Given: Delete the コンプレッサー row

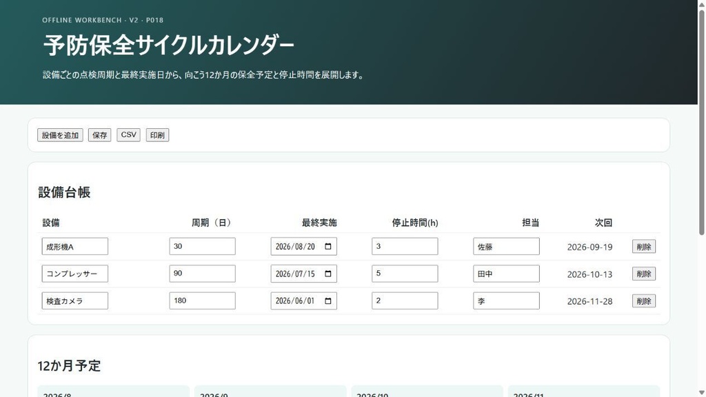Looking at the screenshot, I should pos(644,274).
